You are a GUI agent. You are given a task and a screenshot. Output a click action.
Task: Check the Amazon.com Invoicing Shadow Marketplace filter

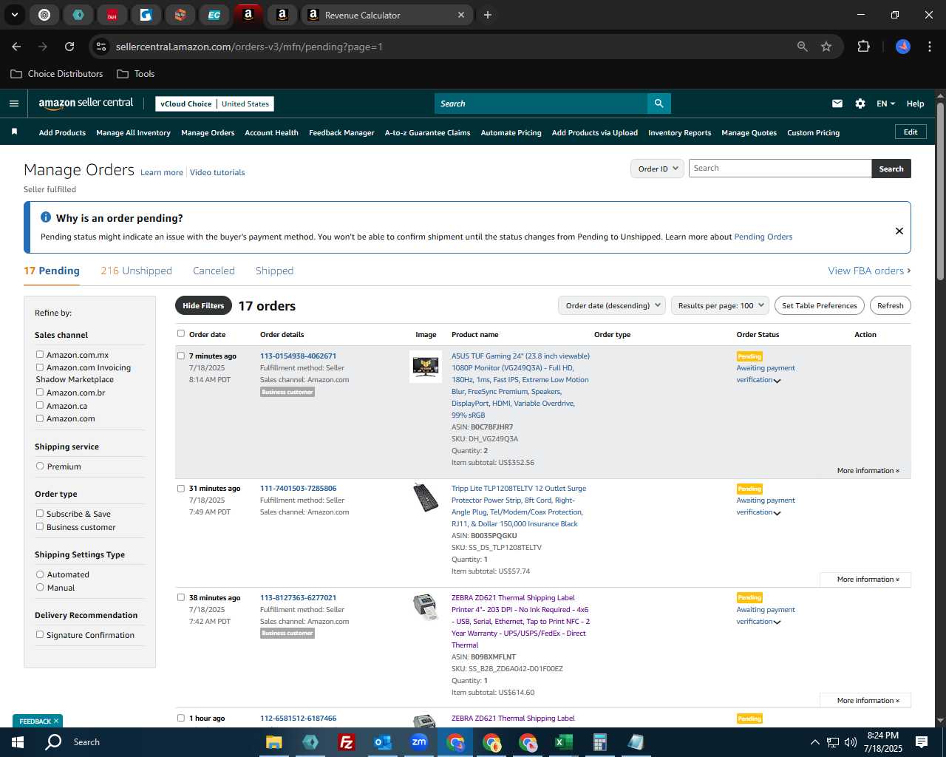(x=40, y=367)
